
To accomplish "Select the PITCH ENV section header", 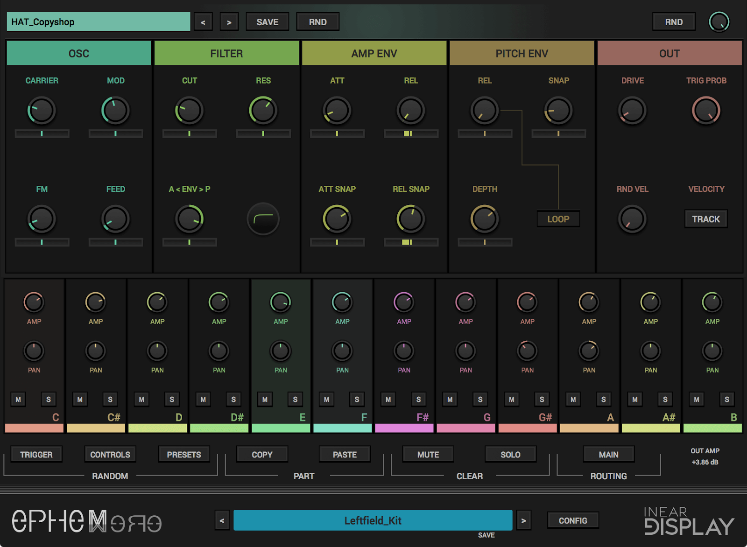I will point(522,53).
